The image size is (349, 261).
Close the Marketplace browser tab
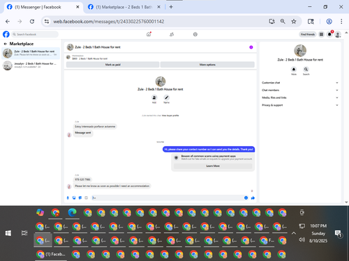158,7
